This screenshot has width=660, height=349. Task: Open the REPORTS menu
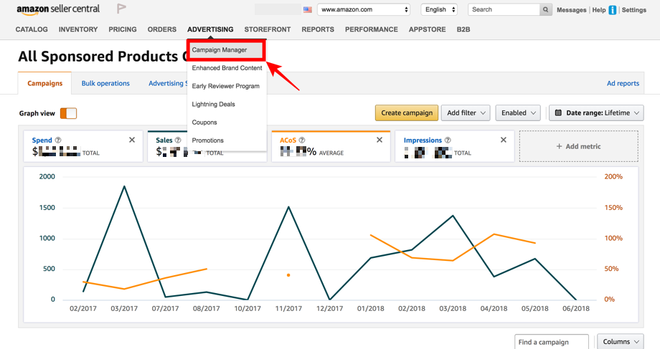pos(318,29)
